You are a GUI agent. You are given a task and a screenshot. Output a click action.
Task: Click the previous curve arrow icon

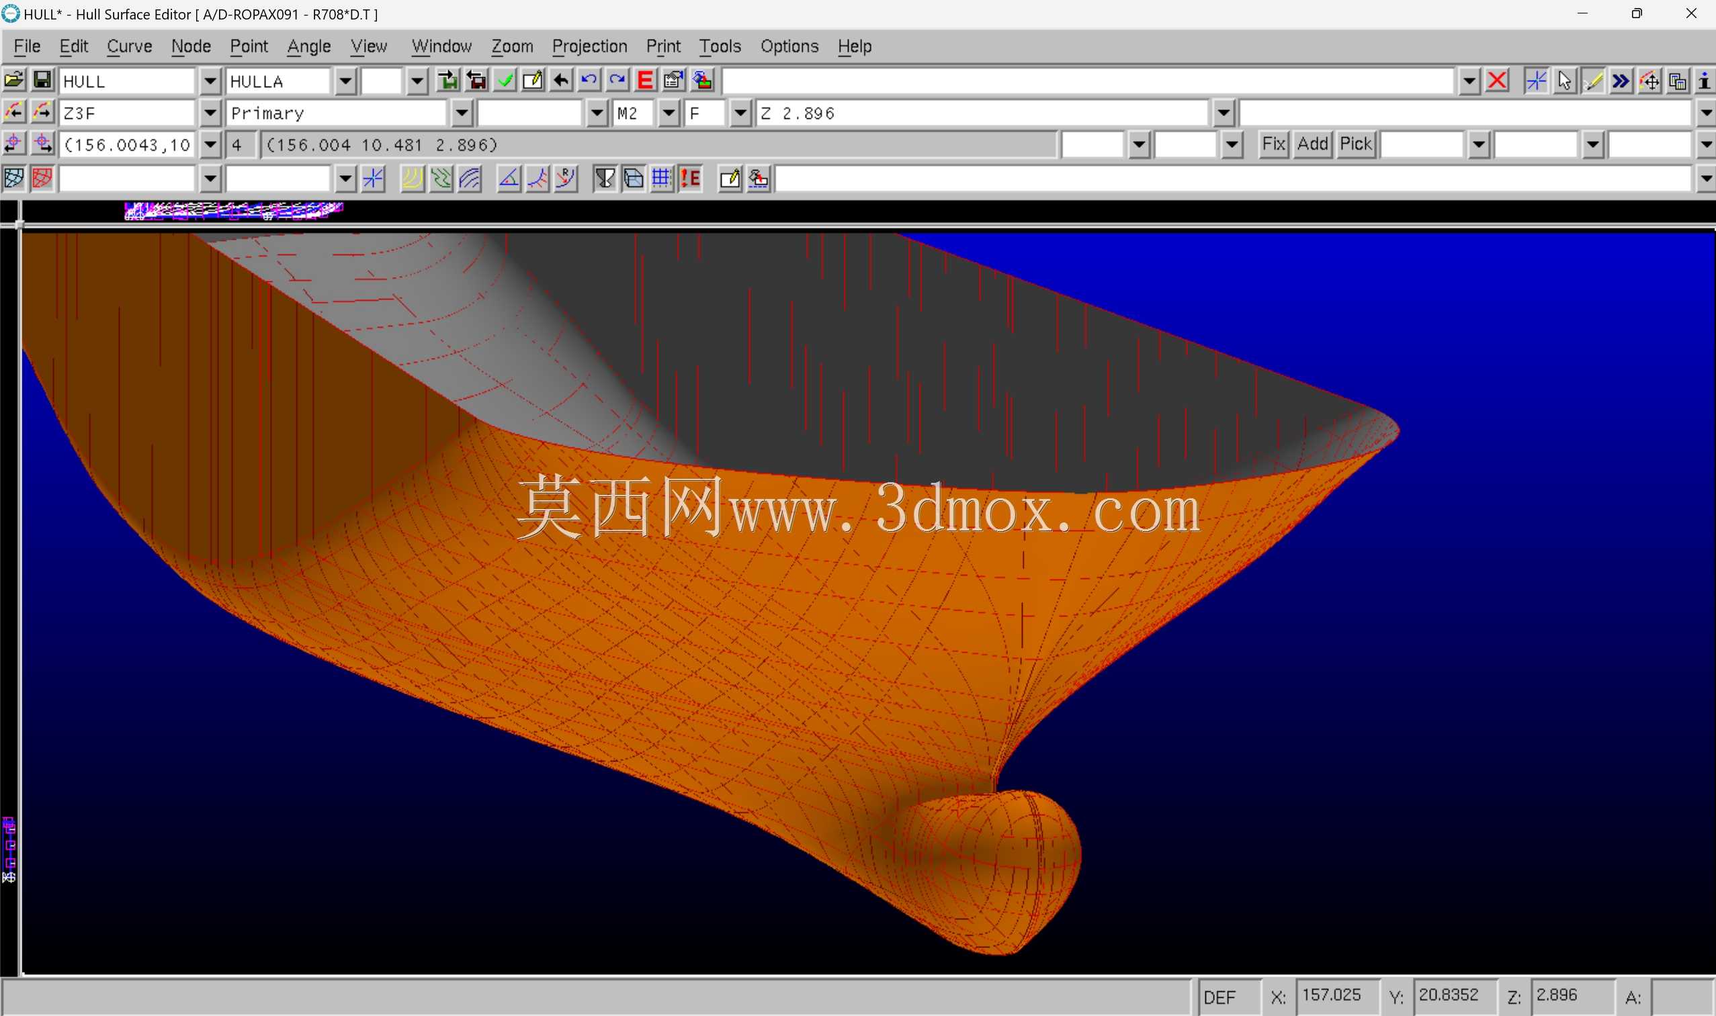point(13,112)
